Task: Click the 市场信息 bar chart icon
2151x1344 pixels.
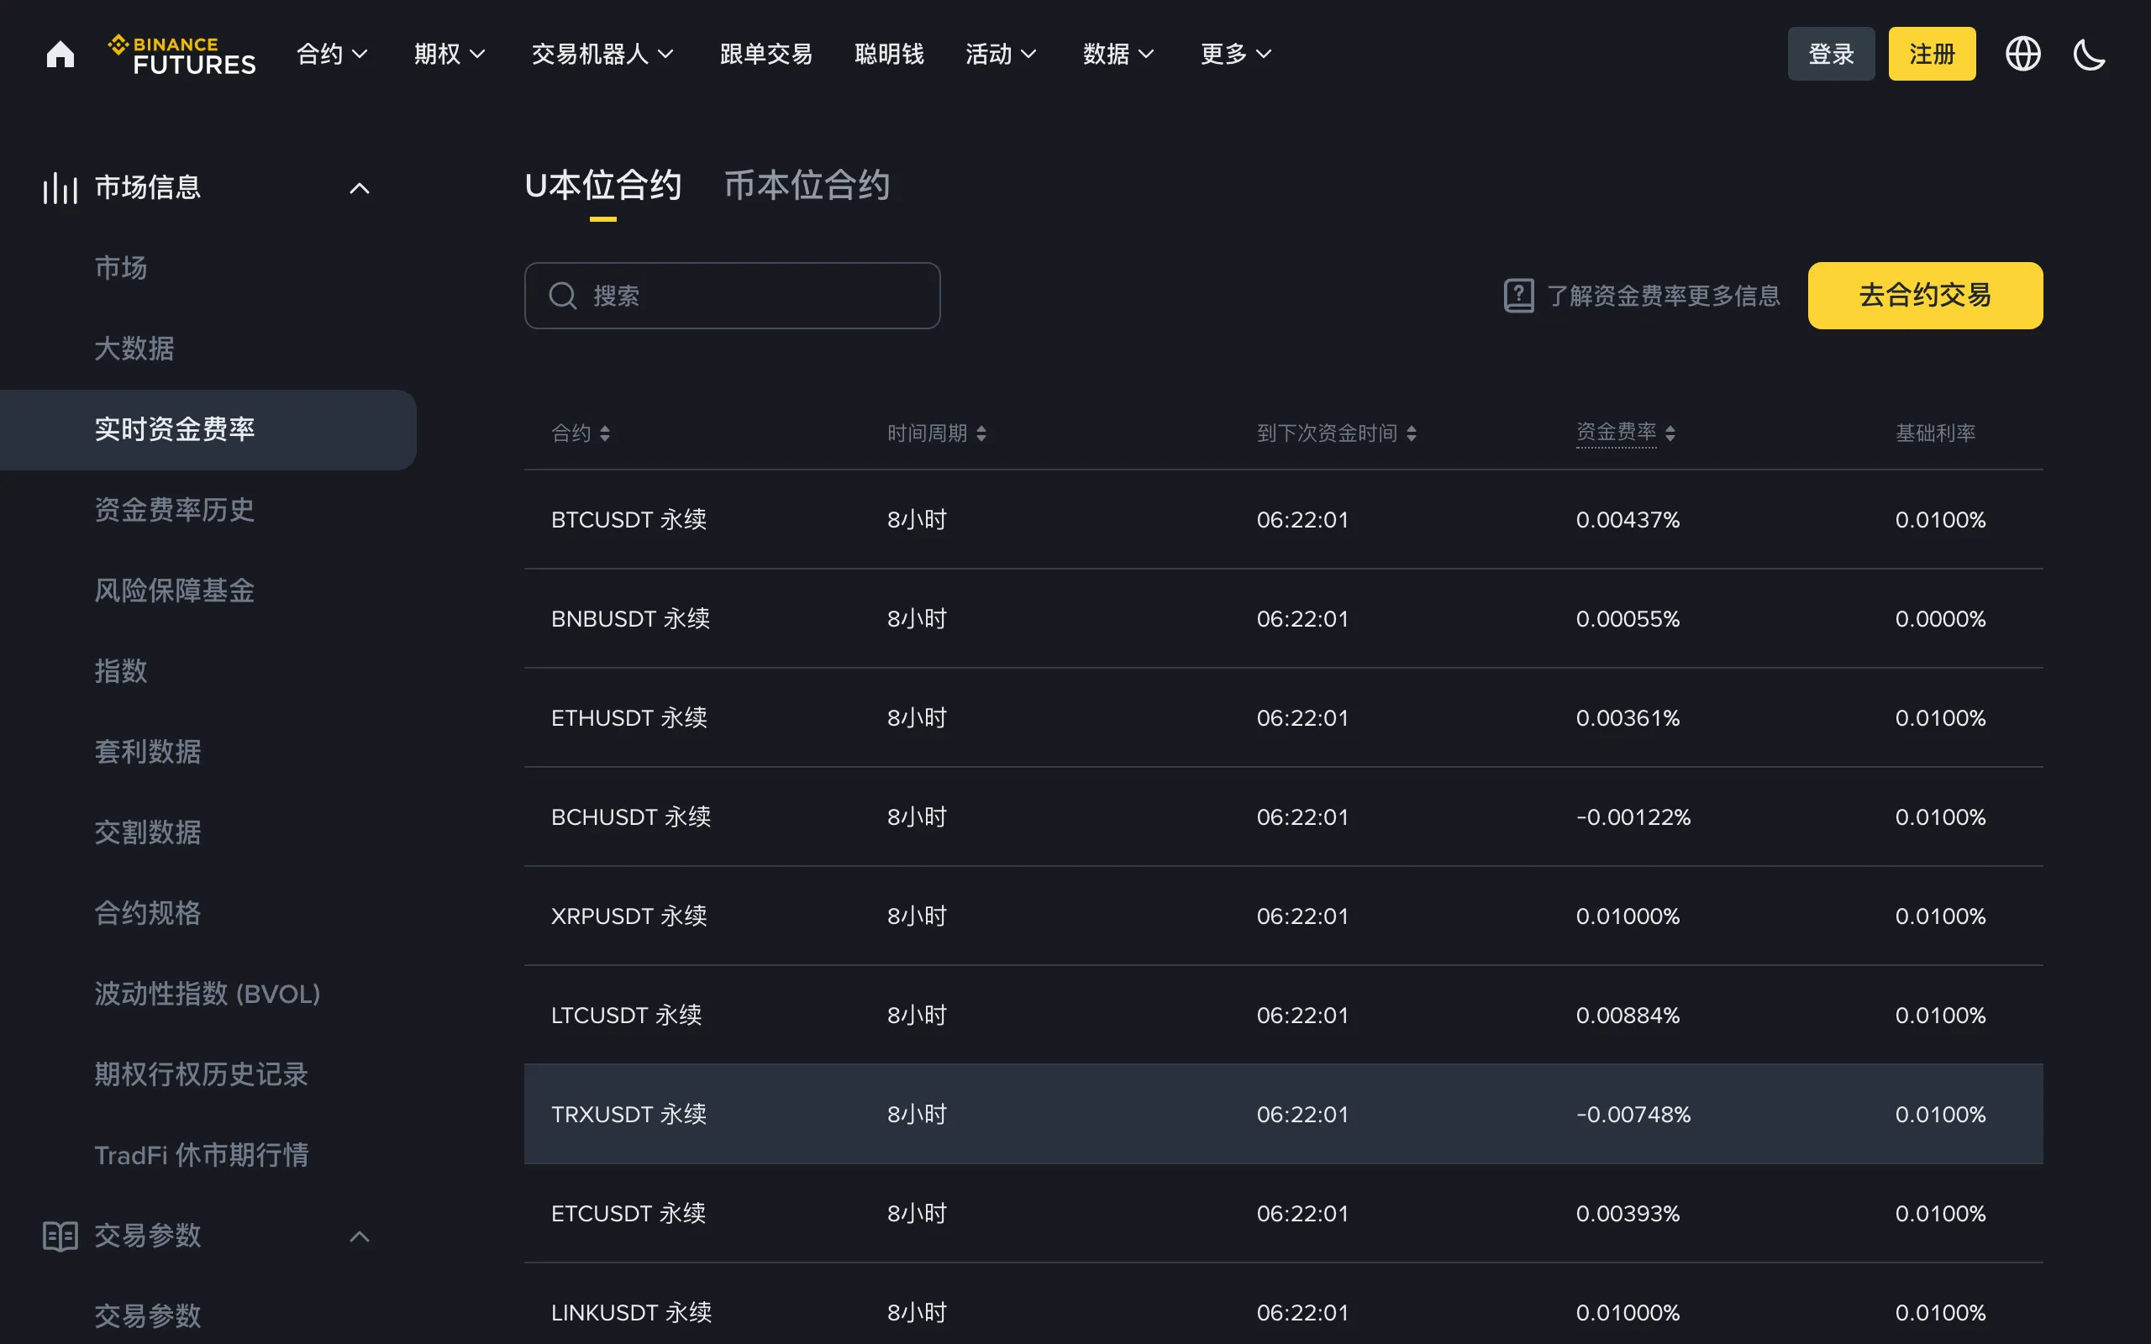Action: 60,187
